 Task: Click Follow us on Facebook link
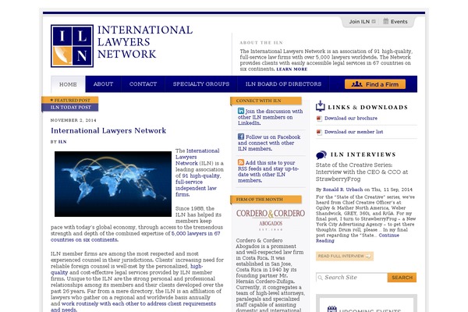(x=269, y=143)
